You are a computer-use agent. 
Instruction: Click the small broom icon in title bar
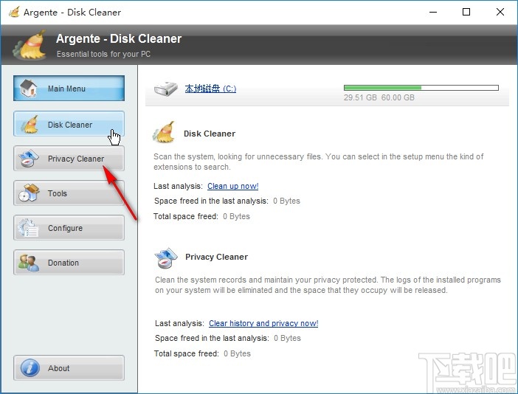pos(14,13)
